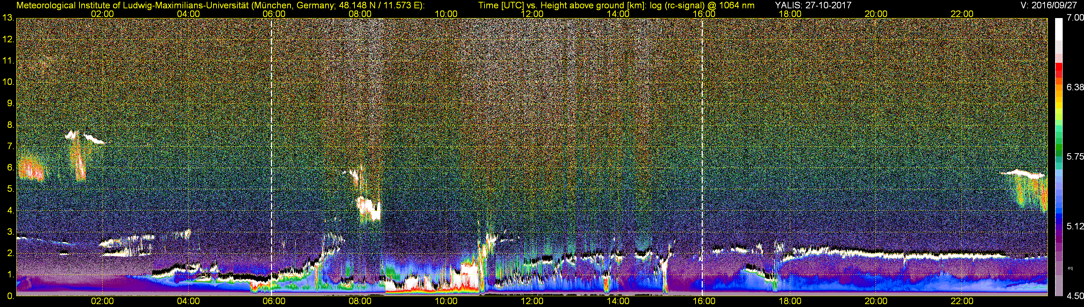Click the 04:00 label on the bottom time axis
The height and width of the screenshot is (307, 1084).
[188, 301]
